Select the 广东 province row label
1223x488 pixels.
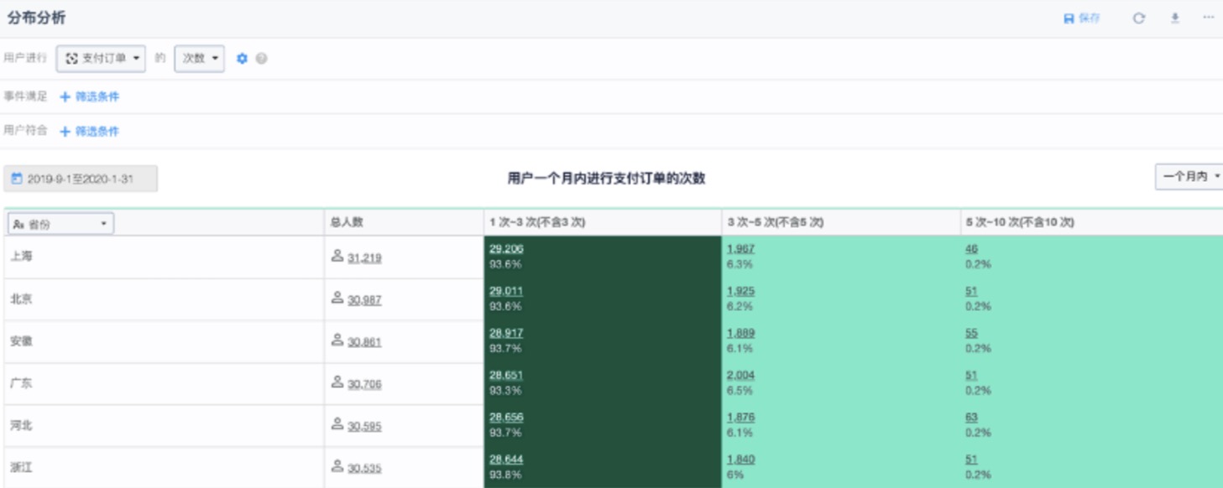(x=21, y=383)
